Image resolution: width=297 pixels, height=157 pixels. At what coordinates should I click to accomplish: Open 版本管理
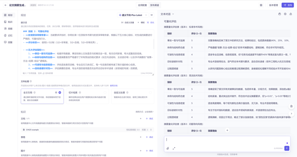pos(273,5)
